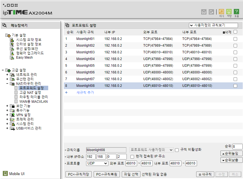Viewport: 243px width, 179px height.
Task: Click the USB/서비스 관리 icon
Action: tap(12, 128)
